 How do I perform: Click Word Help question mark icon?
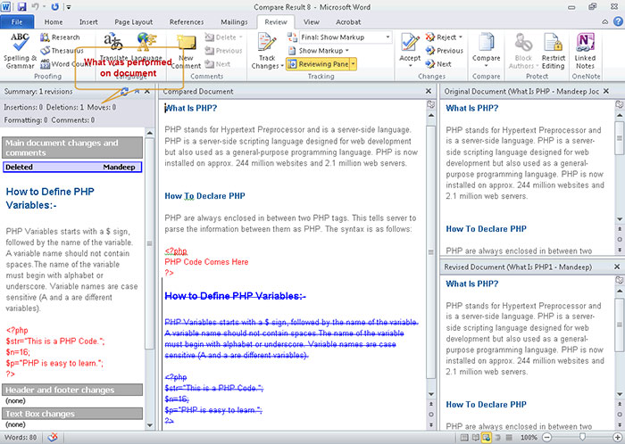pos(619,21)
